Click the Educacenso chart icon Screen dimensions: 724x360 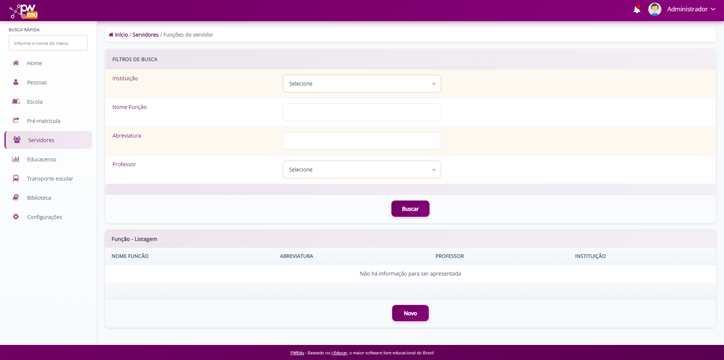(16, 159)
